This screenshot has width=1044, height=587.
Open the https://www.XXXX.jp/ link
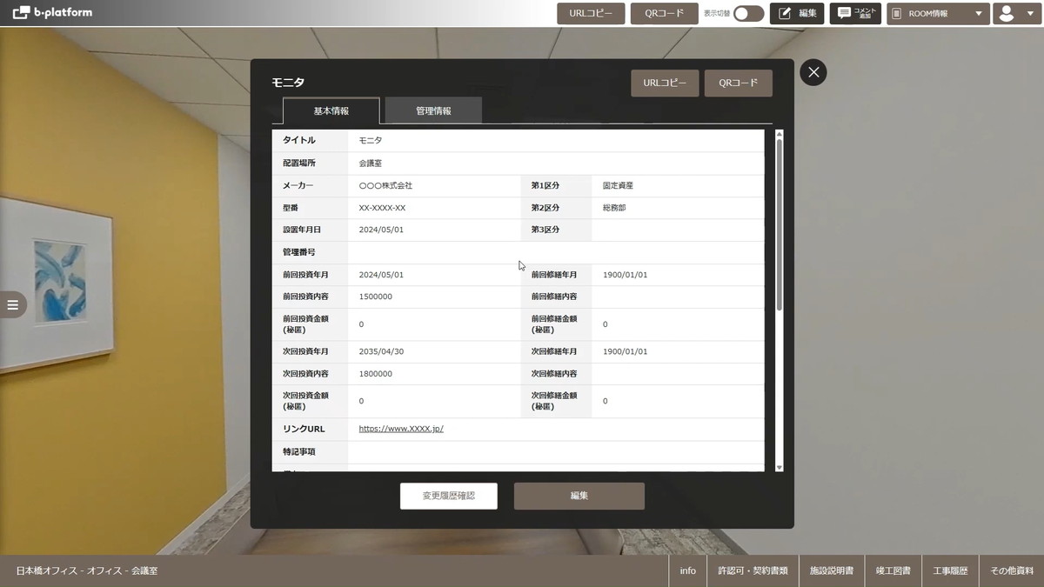[x=399, y=429]
